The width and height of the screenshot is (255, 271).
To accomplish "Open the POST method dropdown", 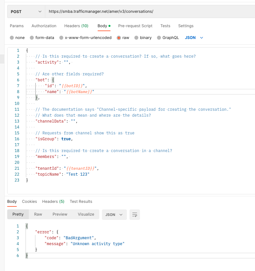I will point(26,11).
